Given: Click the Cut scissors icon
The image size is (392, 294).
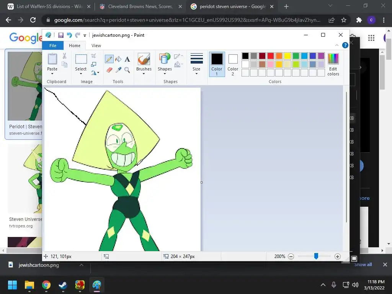Looking at the screenshot, I should coord(64,56).
